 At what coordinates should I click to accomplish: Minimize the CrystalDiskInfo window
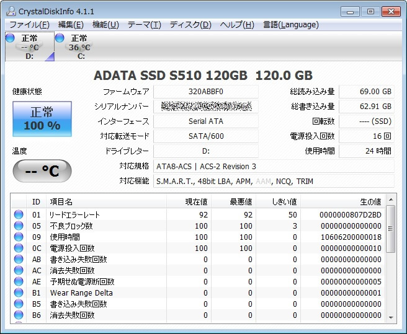point(350,12)
